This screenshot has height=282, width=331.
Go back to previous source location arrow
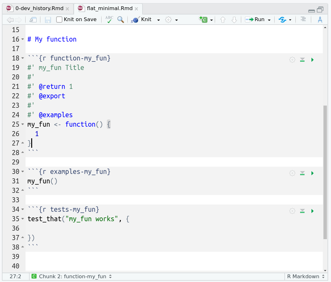pos(10,20)
